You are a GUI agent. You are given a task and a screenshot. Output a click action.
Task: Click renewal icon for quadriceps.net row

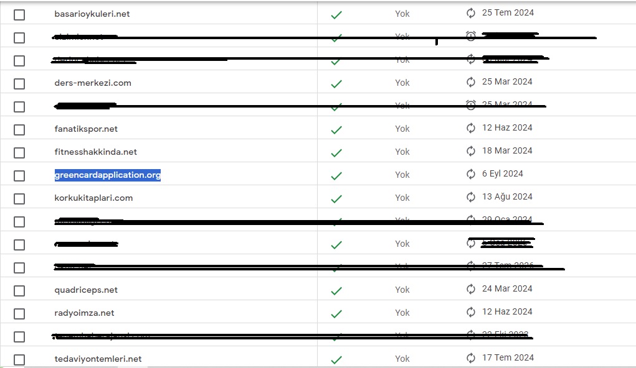point(470,289)
